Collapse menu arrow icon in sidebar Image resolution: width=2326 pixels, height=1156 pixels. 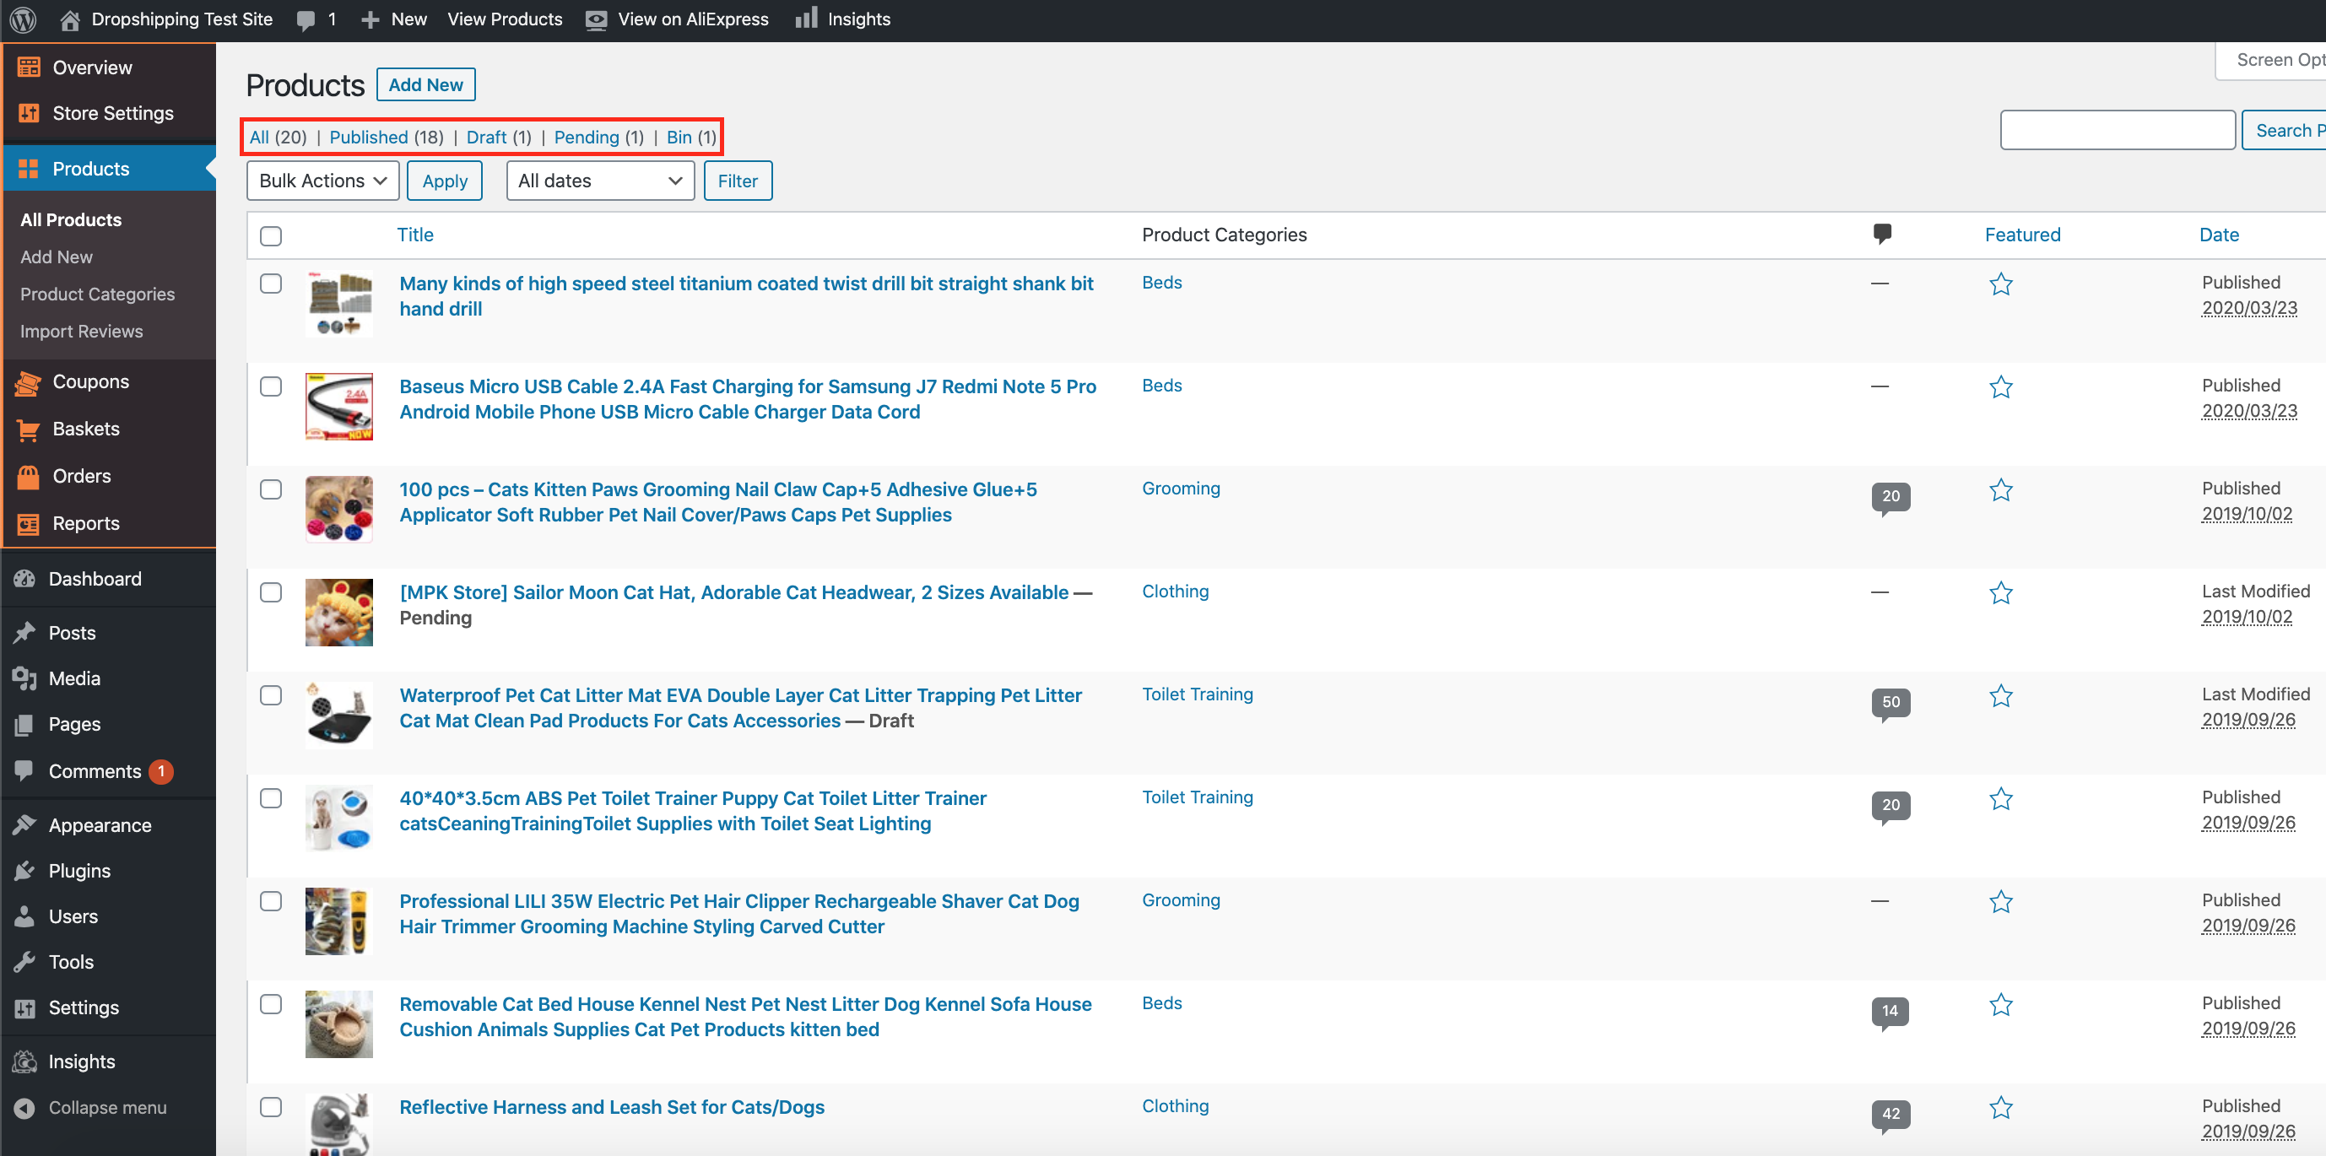(25, 1107)
